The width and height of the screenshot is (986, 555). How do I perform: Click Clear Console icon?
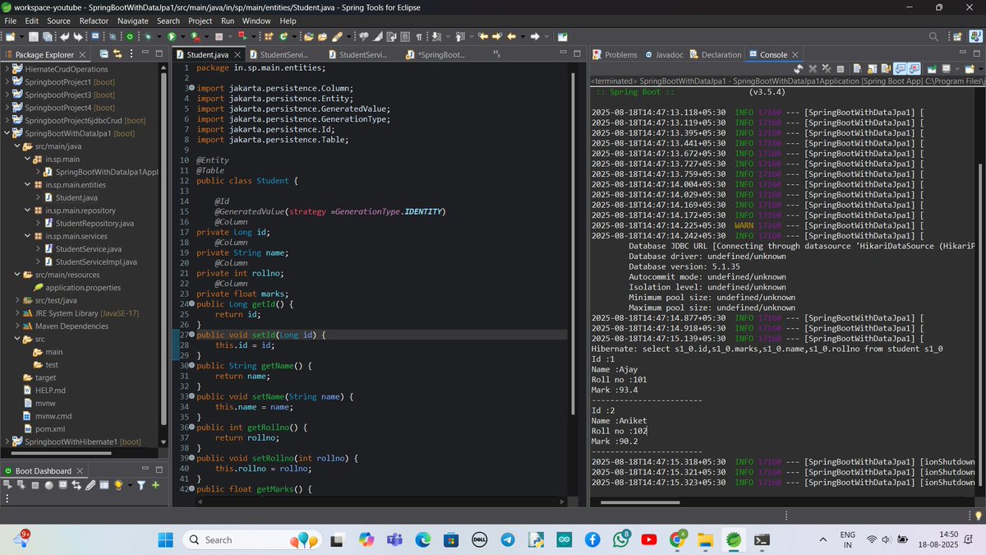click(x=857, y=69)
